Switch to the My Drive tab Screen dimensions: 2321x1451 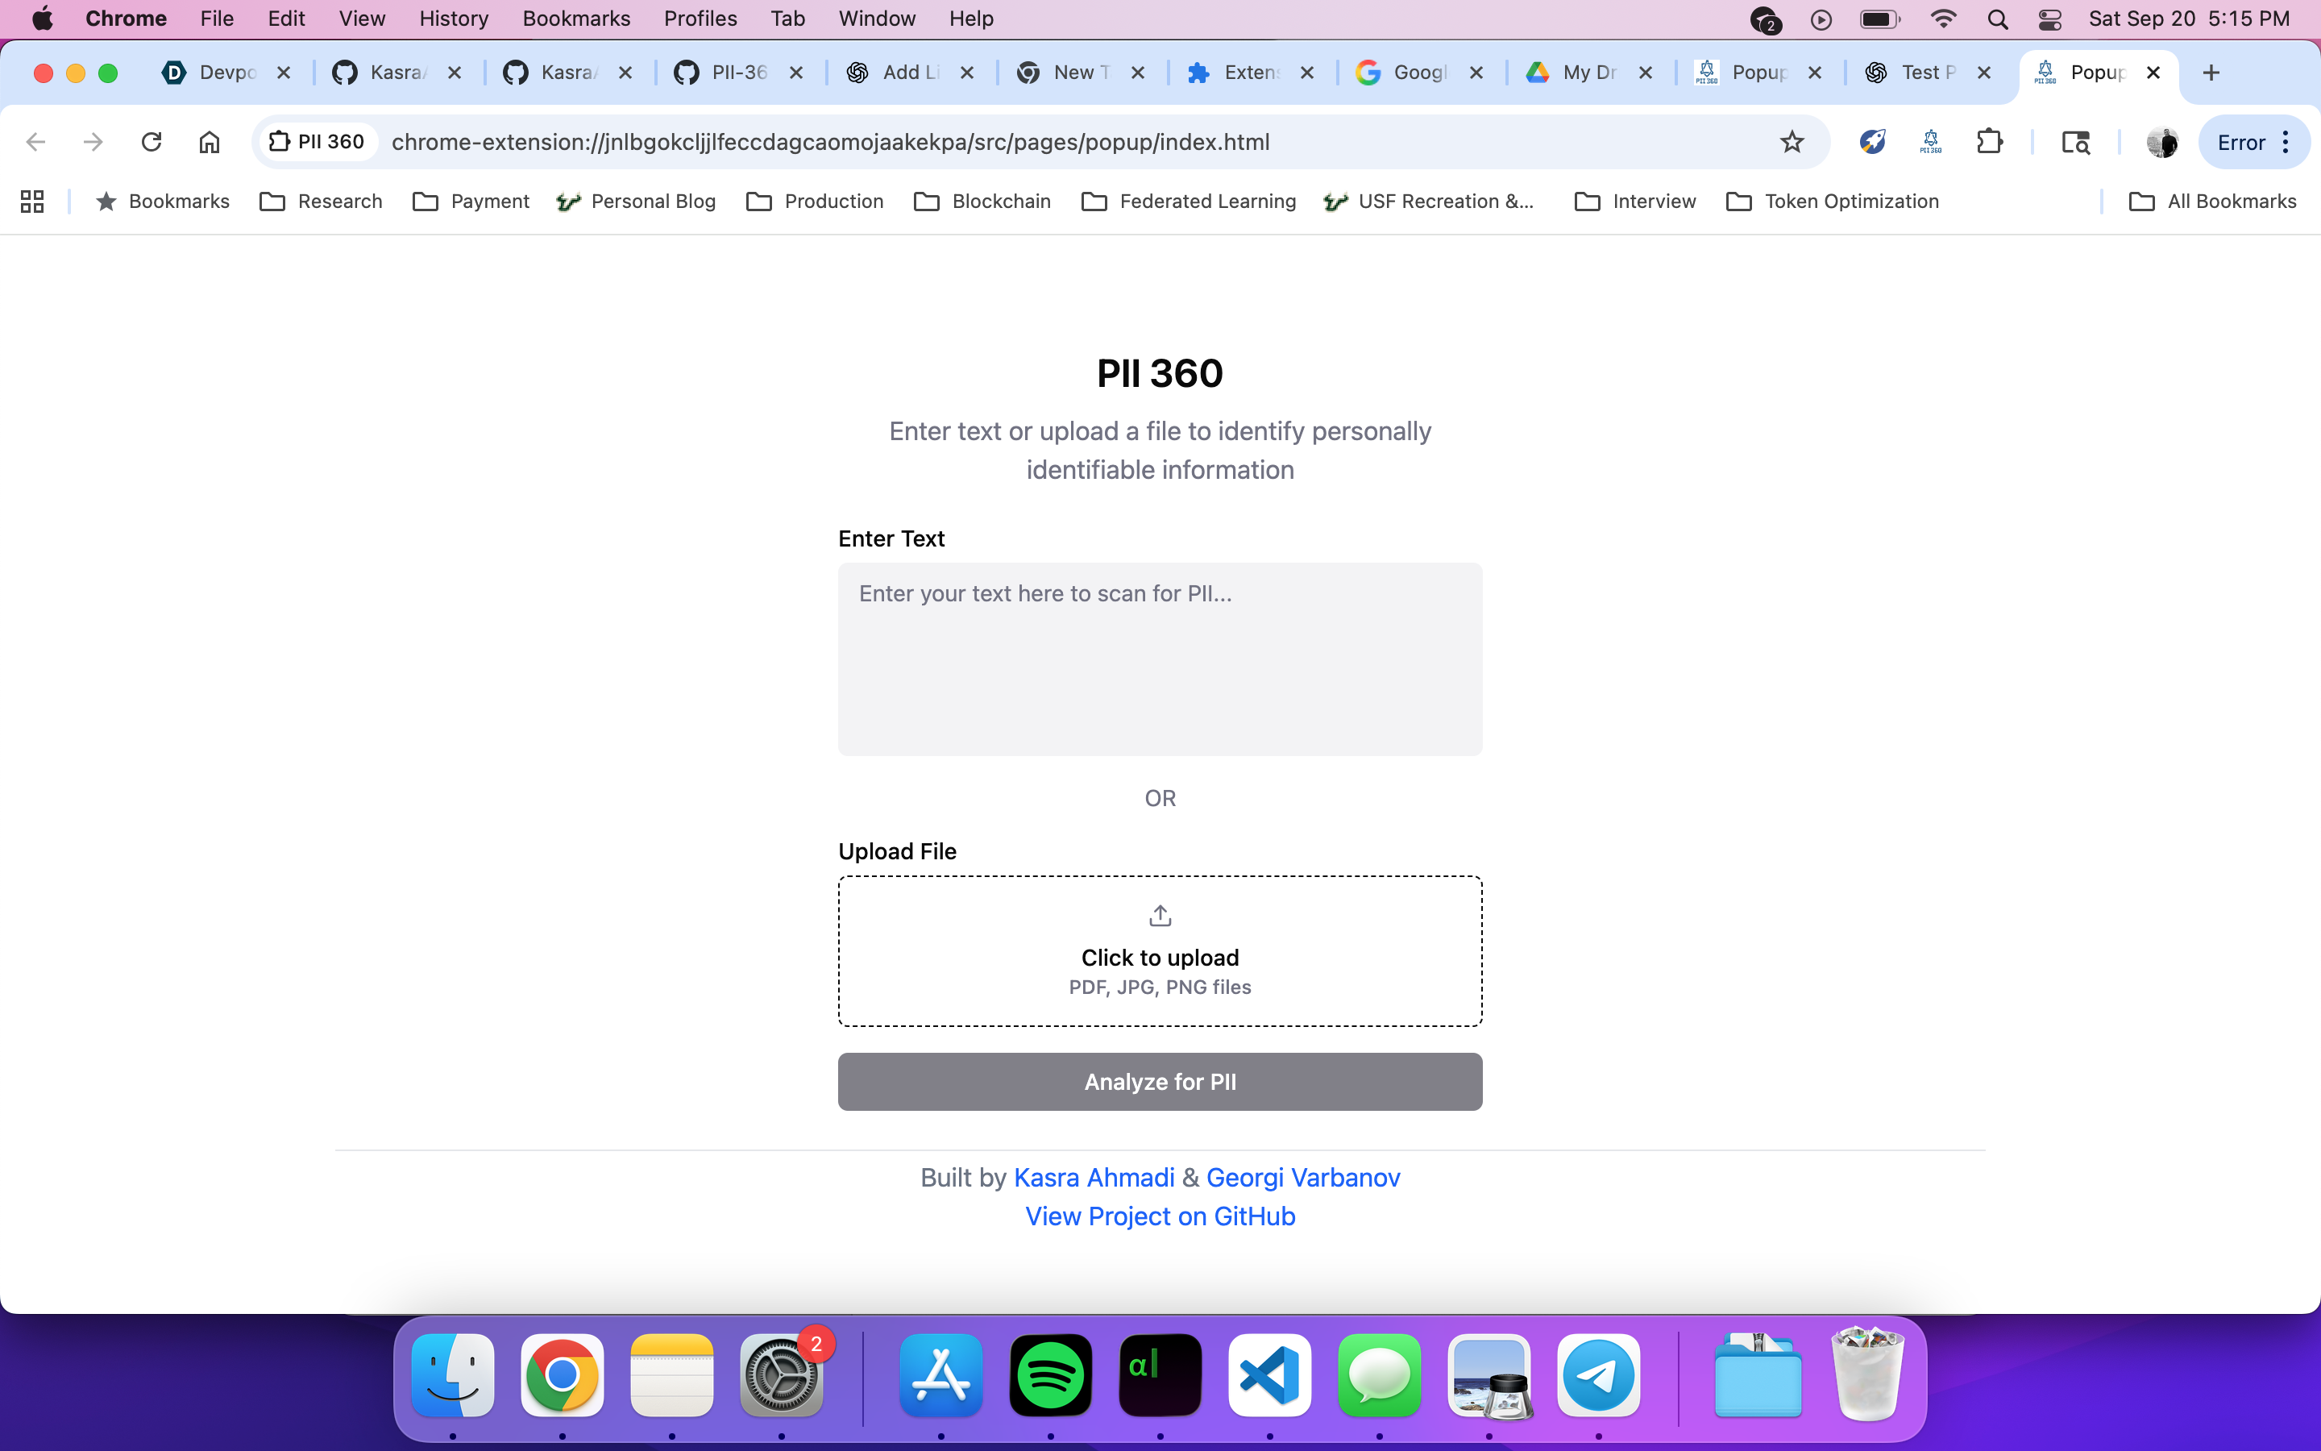pos(1589,72)
